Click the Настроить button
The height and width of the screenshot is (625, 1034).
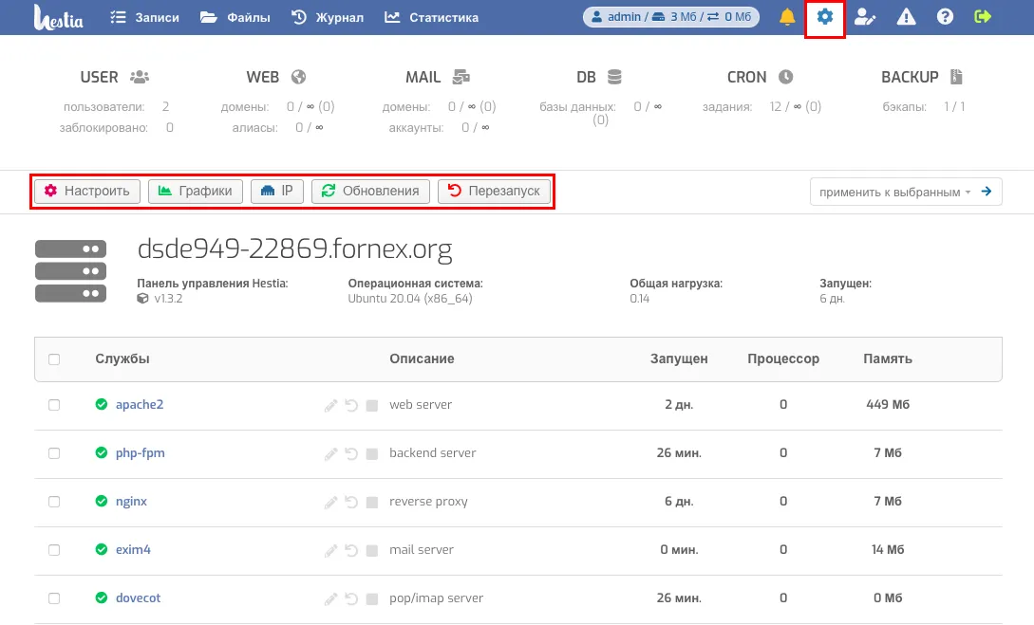click(88, 192)
